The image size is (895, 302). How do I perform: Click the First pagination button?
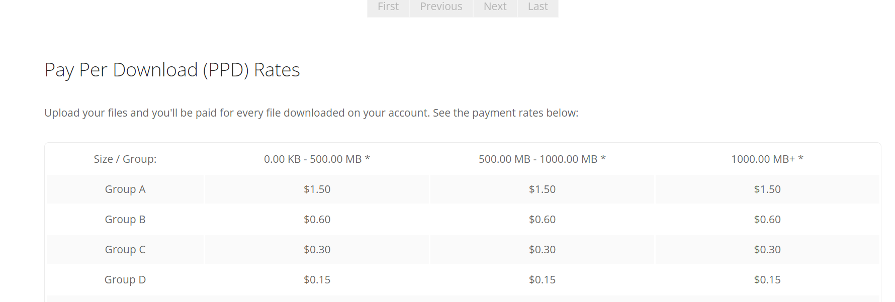click(x=388, y=7)
